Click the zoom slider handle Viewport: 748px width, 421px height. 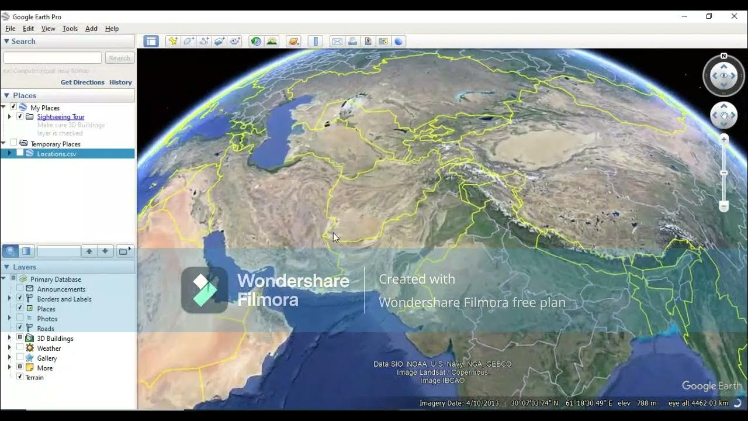point(724,173)
